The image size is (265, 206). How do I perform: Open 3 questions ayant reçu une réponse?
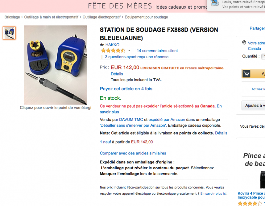click(x=137, y=57)
